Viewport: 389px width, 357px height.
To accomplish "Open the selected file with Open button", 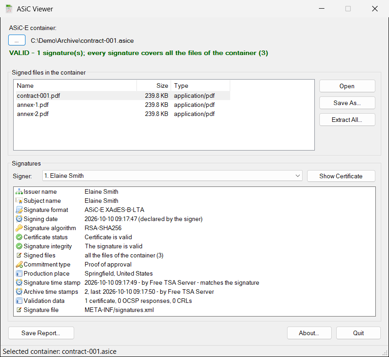I will (x=347, y=86).
